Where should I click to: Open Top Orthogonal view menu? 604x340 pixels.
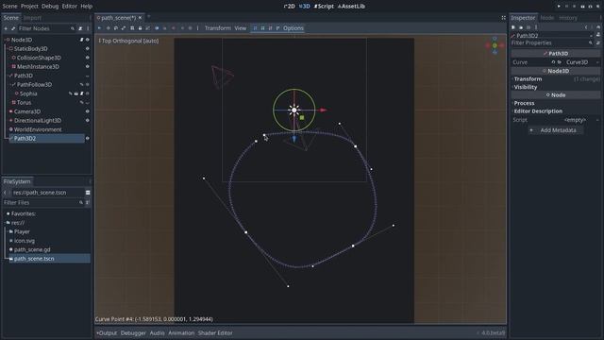click(129, 41)
